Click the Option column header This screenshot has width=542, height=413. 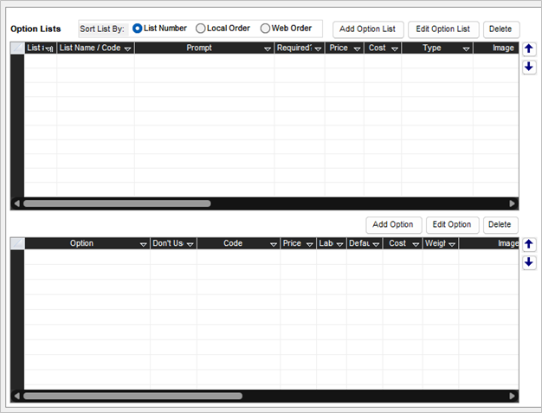[81, 244]
